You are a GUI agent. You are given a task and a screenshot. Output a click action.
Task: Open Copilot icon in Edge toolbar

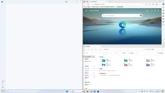163,4
